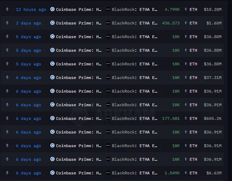
Task: Click the BlackRock logo in the 2 days ago row
Action: point(108,23)
